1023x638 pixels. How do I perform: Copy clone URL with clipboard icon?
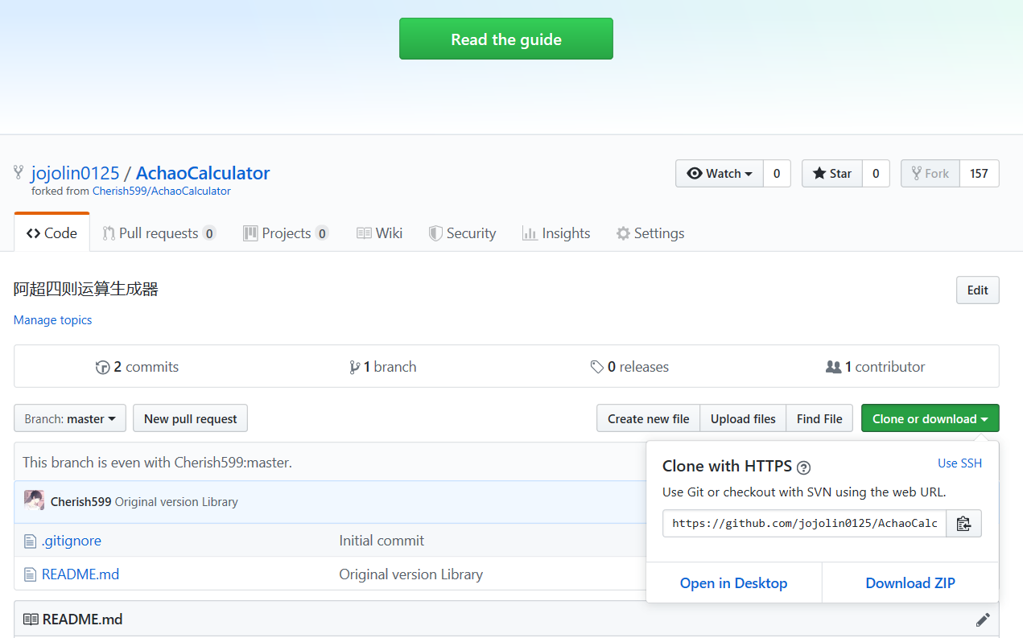coord(963,523)
